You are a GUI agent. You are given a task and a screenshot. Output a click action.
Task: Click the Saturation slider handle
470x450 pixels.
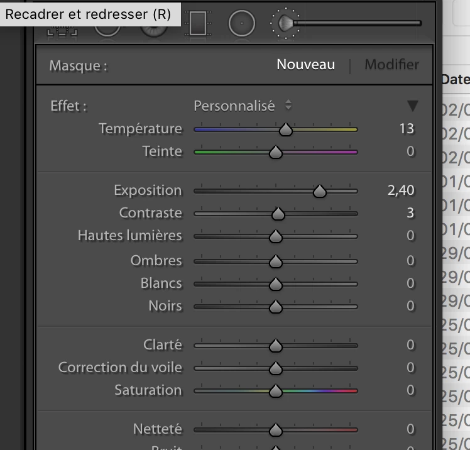[x=275, y=392]
